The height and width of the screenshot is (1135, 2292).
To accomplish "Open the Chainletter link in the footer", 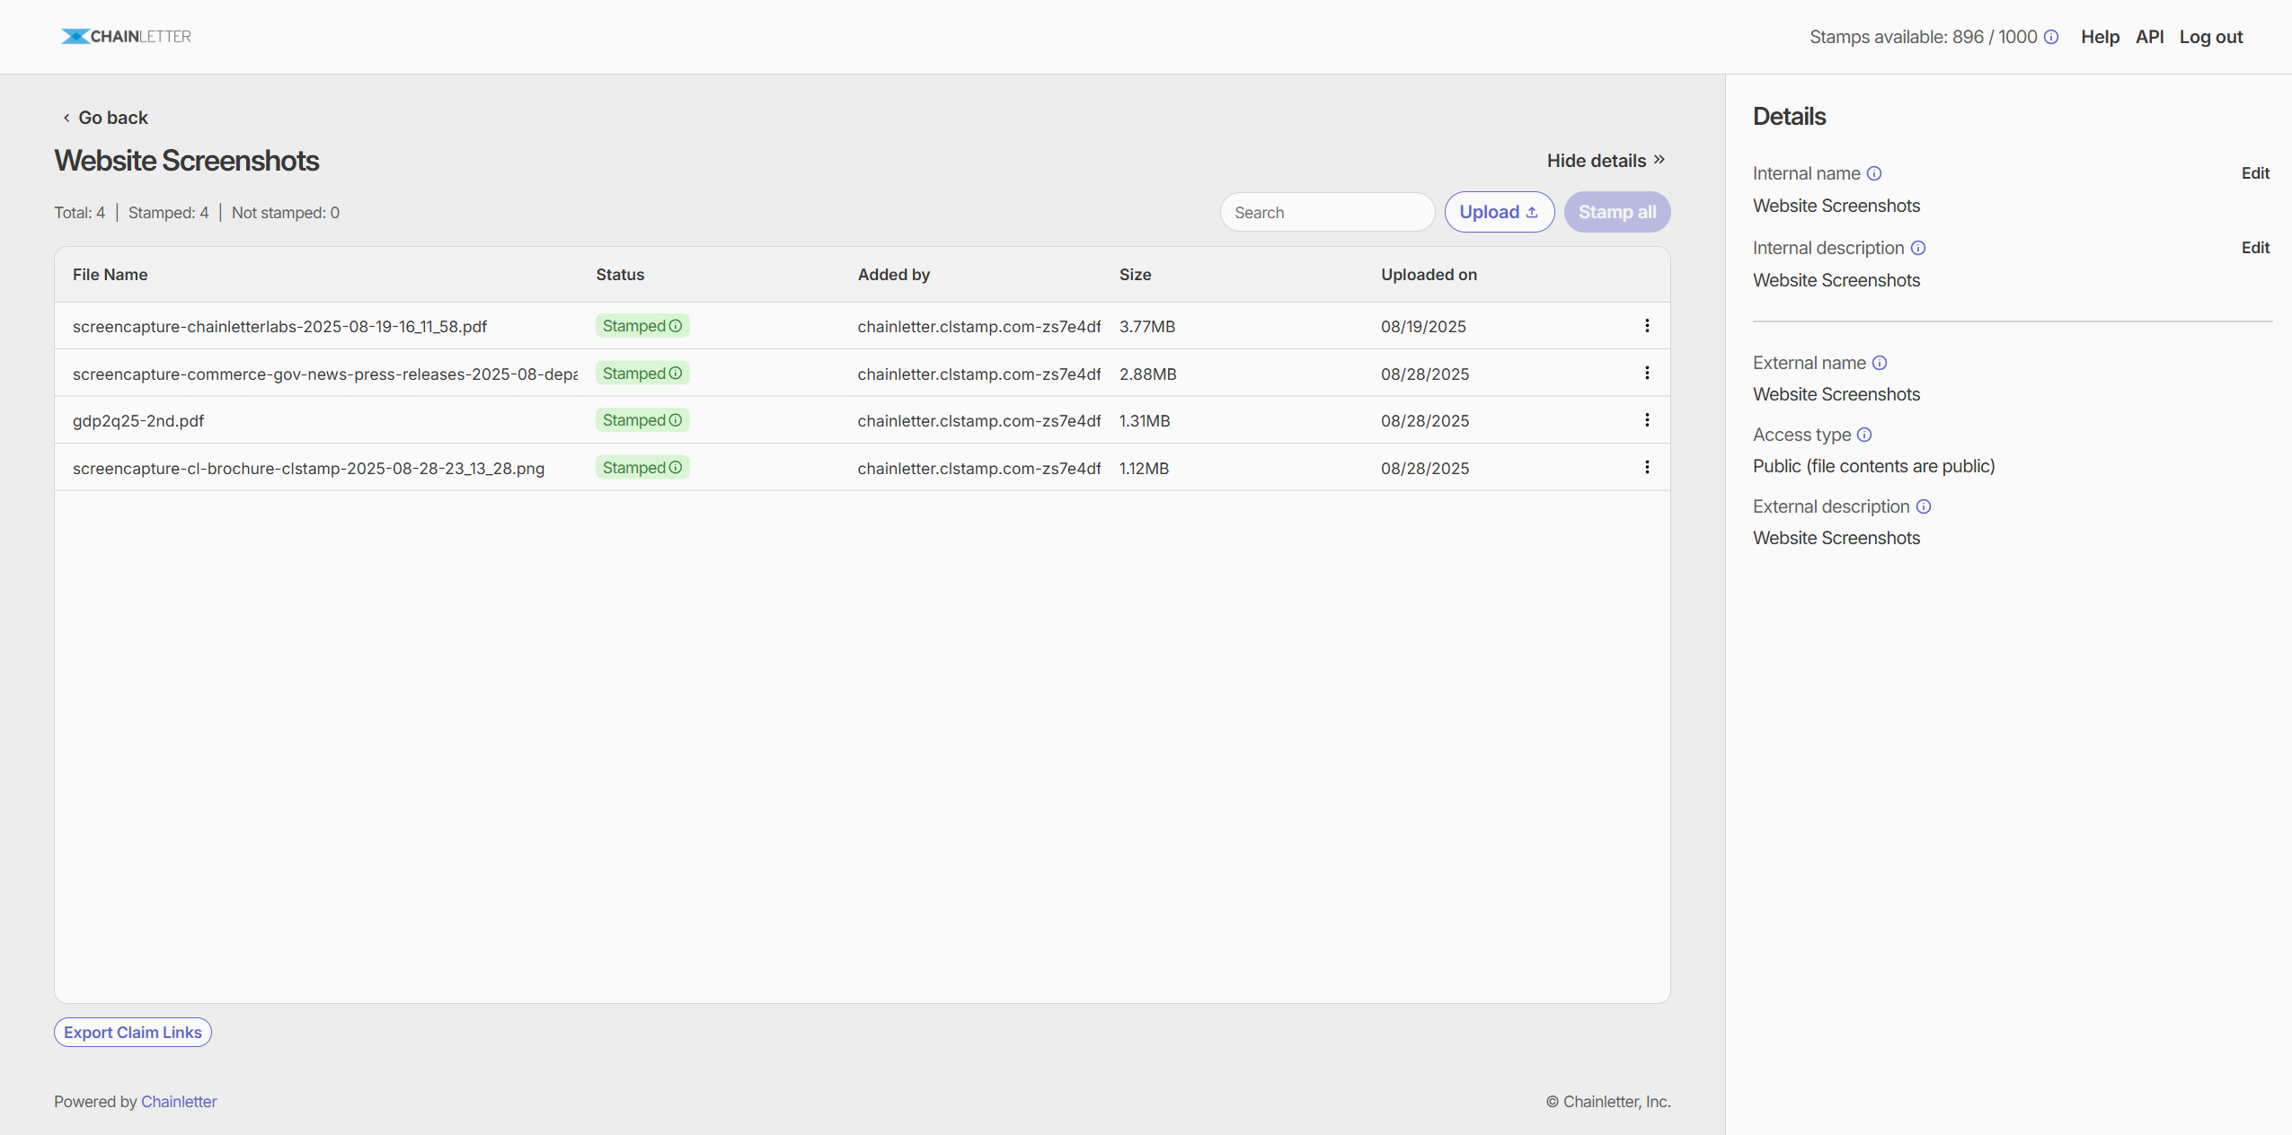I will click(178, 1102).
